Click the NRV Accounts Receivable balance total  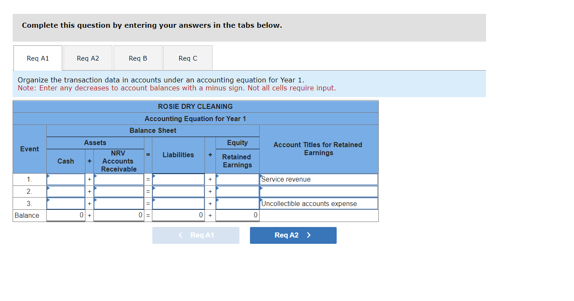point(119,216)
